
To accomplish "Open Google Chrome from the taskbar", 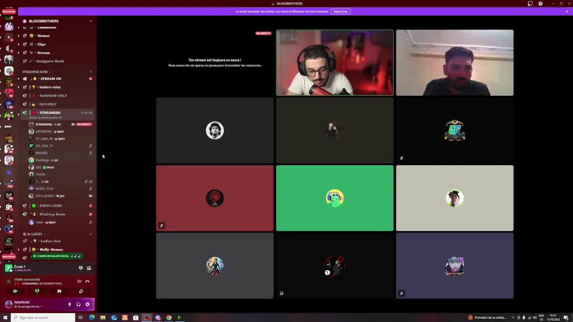I will 169,318.
